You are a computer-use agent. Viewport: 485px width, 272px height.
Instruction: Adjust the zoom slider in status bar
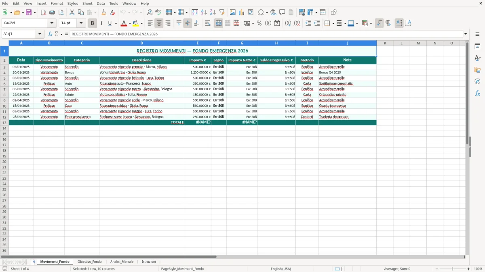point(452,269)
